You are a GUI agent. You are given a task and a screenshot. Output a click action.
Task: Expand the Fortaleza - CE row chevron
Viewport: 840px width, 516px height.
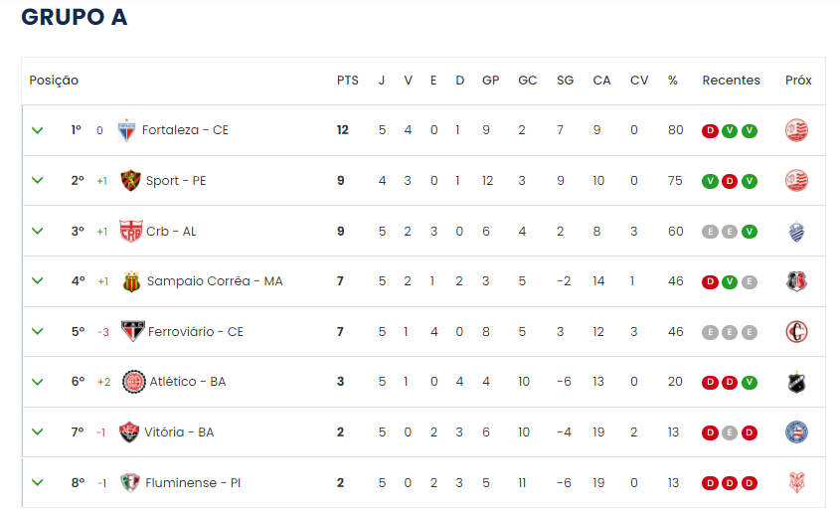38,130
